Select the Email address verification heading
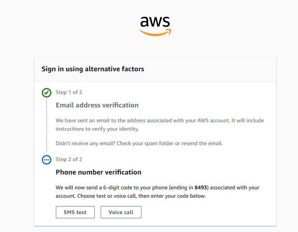Image resolution: width=298 pixels, height=232 pixels. (x=97, y=105)
